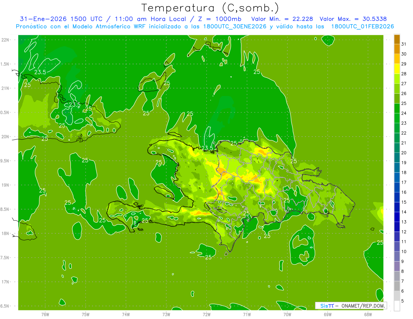This screenshot has width=413, height=319.
Task: Click the "19N" latitude axis label
Action: tap(5, 185)
